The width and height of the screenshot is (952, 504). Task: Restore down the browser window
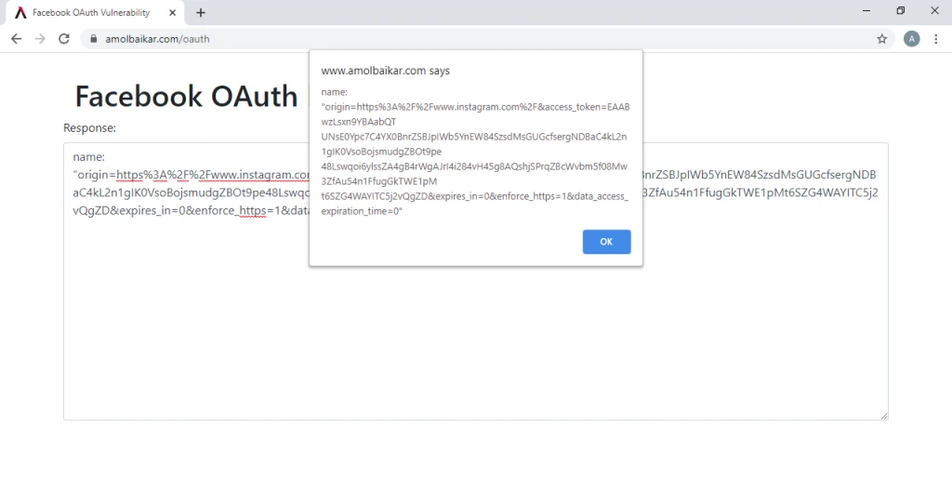pos(900,11)
